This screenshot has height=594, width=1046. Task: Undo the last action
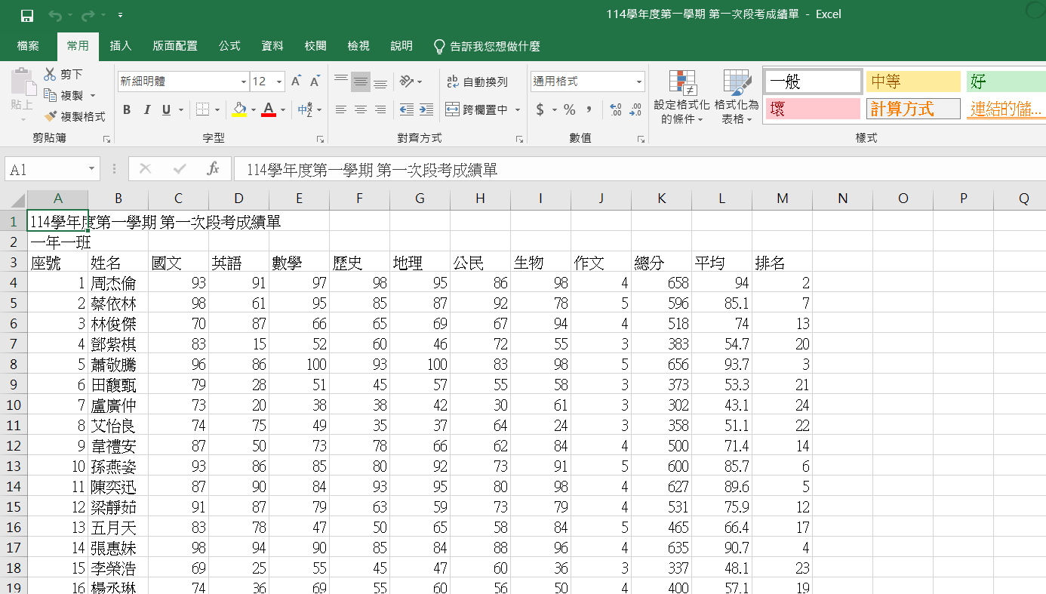click(54, 15)
